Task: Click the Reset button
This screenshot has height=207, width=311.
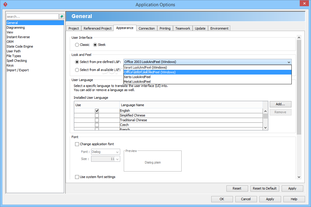Action: coord(237,188)
